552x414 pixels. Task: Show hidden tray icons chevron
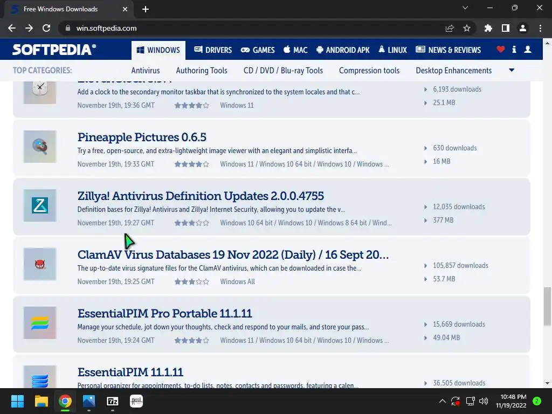point(443,401)
